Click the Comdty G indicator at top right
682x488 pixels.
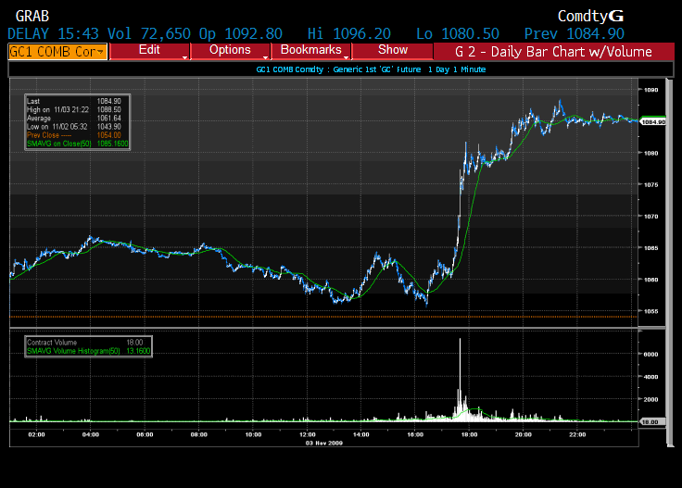click(590, 16)
